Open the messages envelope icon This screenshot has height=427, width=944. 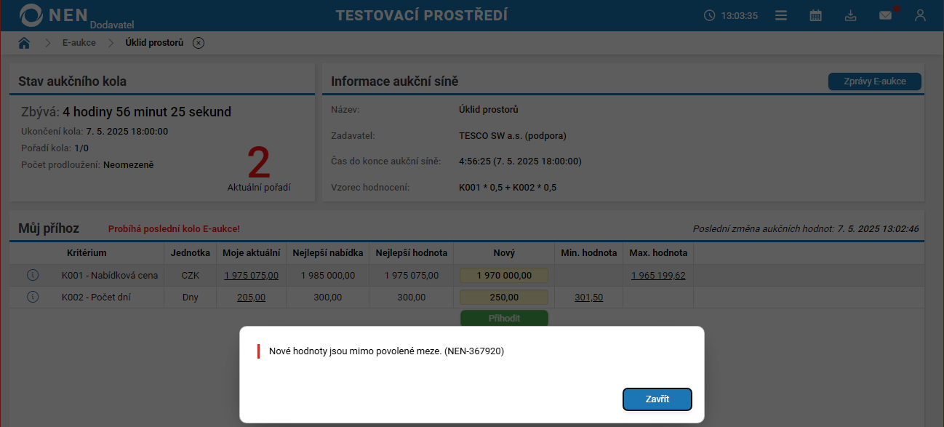click(885, 15)
